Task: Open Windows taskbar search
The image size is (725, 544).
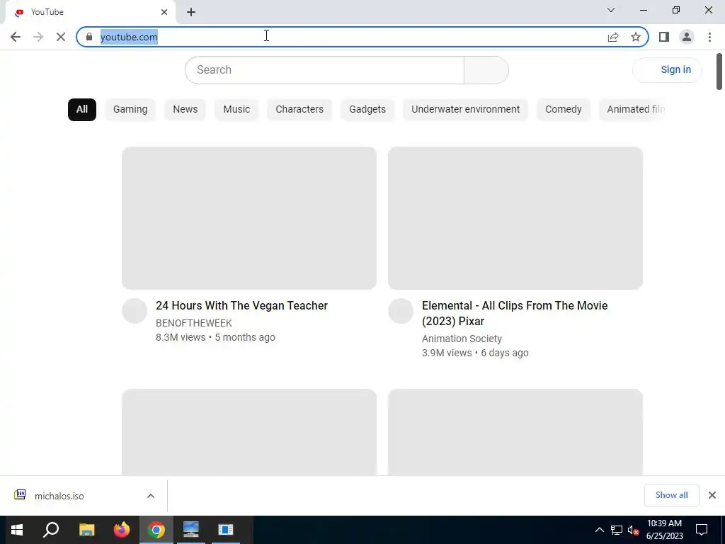Action: tap(51, 530)
